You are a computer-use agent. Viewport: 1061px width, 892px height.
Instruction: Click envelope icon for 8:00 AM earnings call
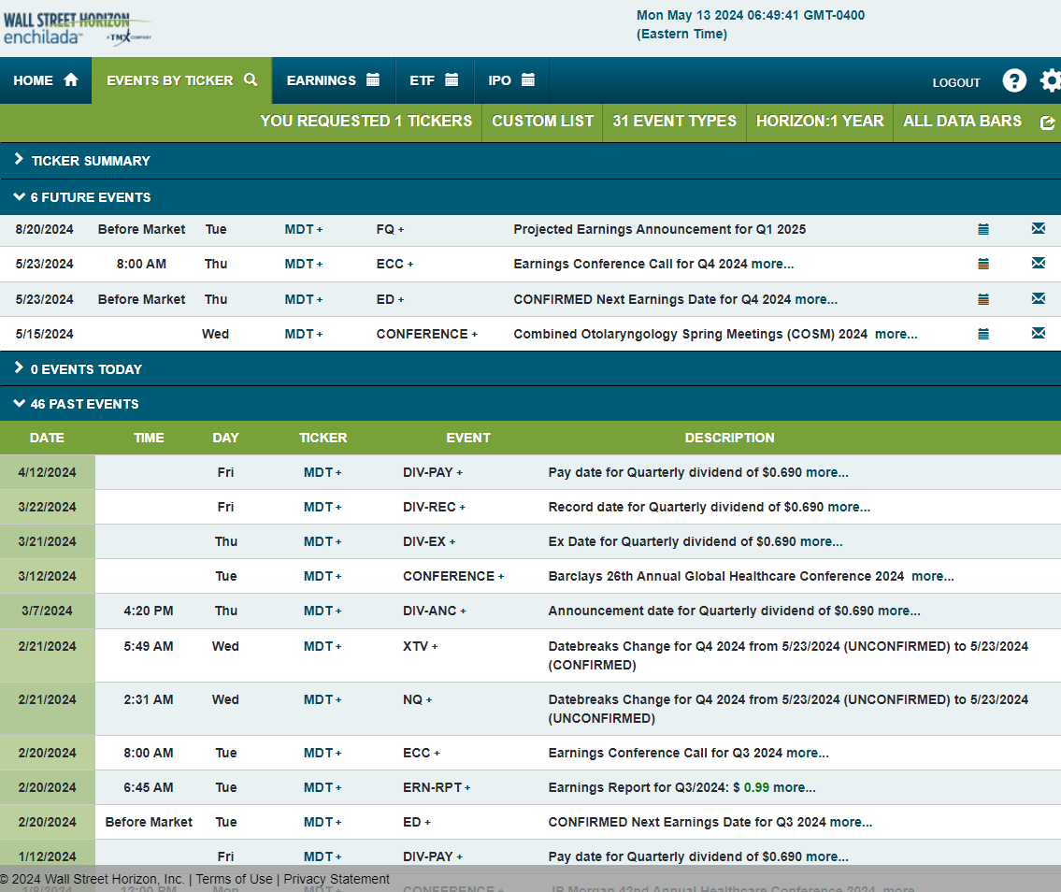pos(1038,264)
